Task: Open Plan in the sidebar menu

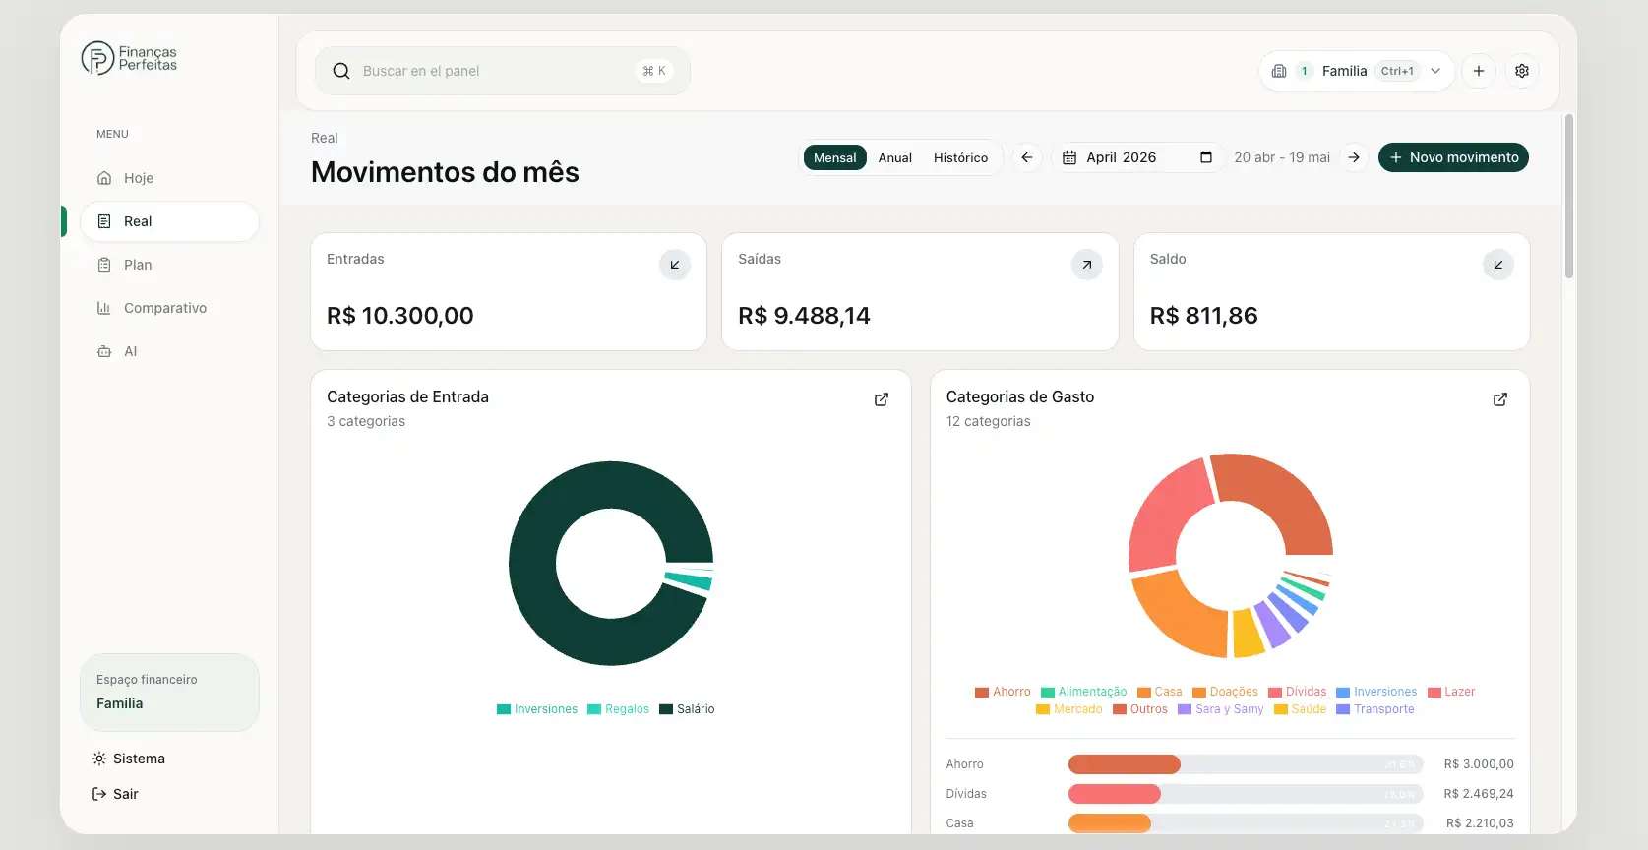Action: 169,265
